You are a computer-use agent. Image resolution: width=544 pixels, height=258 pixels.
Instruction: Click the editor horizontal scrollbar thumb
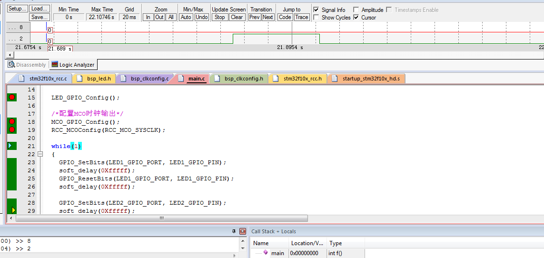point(162,218)
